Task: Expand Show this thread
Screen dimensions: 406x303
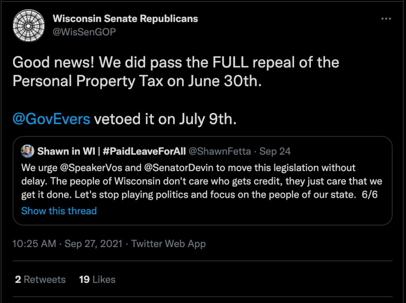Action: click(x=59, y=211)
